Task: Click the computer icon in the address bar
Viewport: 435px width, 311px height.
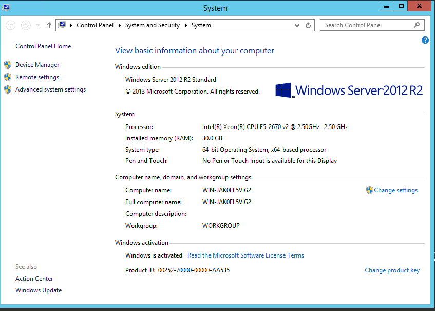Action: 62,25
